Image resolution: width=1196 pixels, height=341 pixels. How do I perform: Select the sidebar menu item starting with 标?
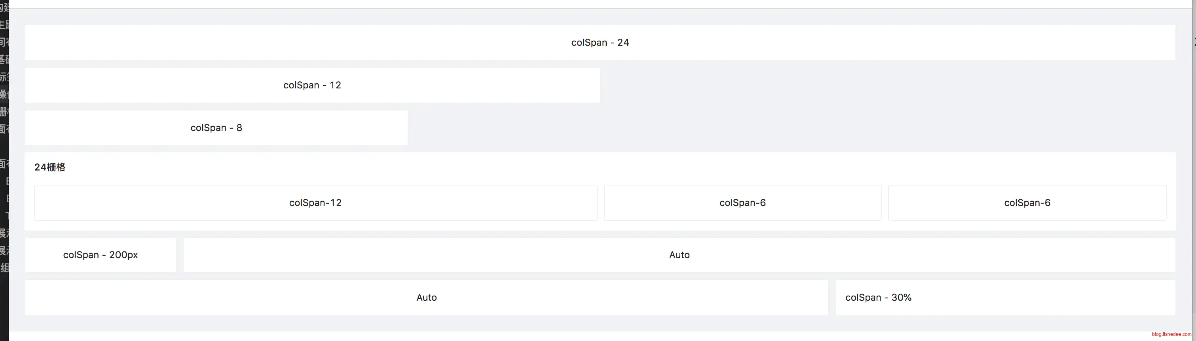pos(4,77)
